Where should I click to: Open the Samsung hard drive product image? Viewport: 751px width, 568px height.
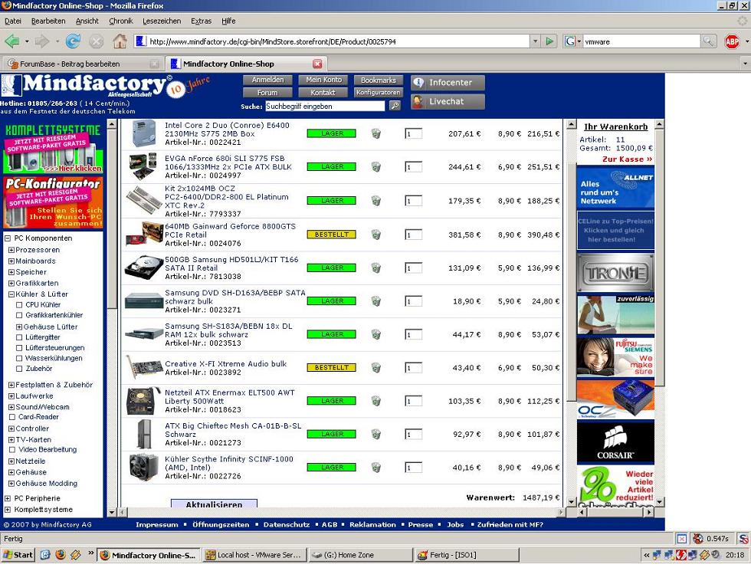click(144, 268)
